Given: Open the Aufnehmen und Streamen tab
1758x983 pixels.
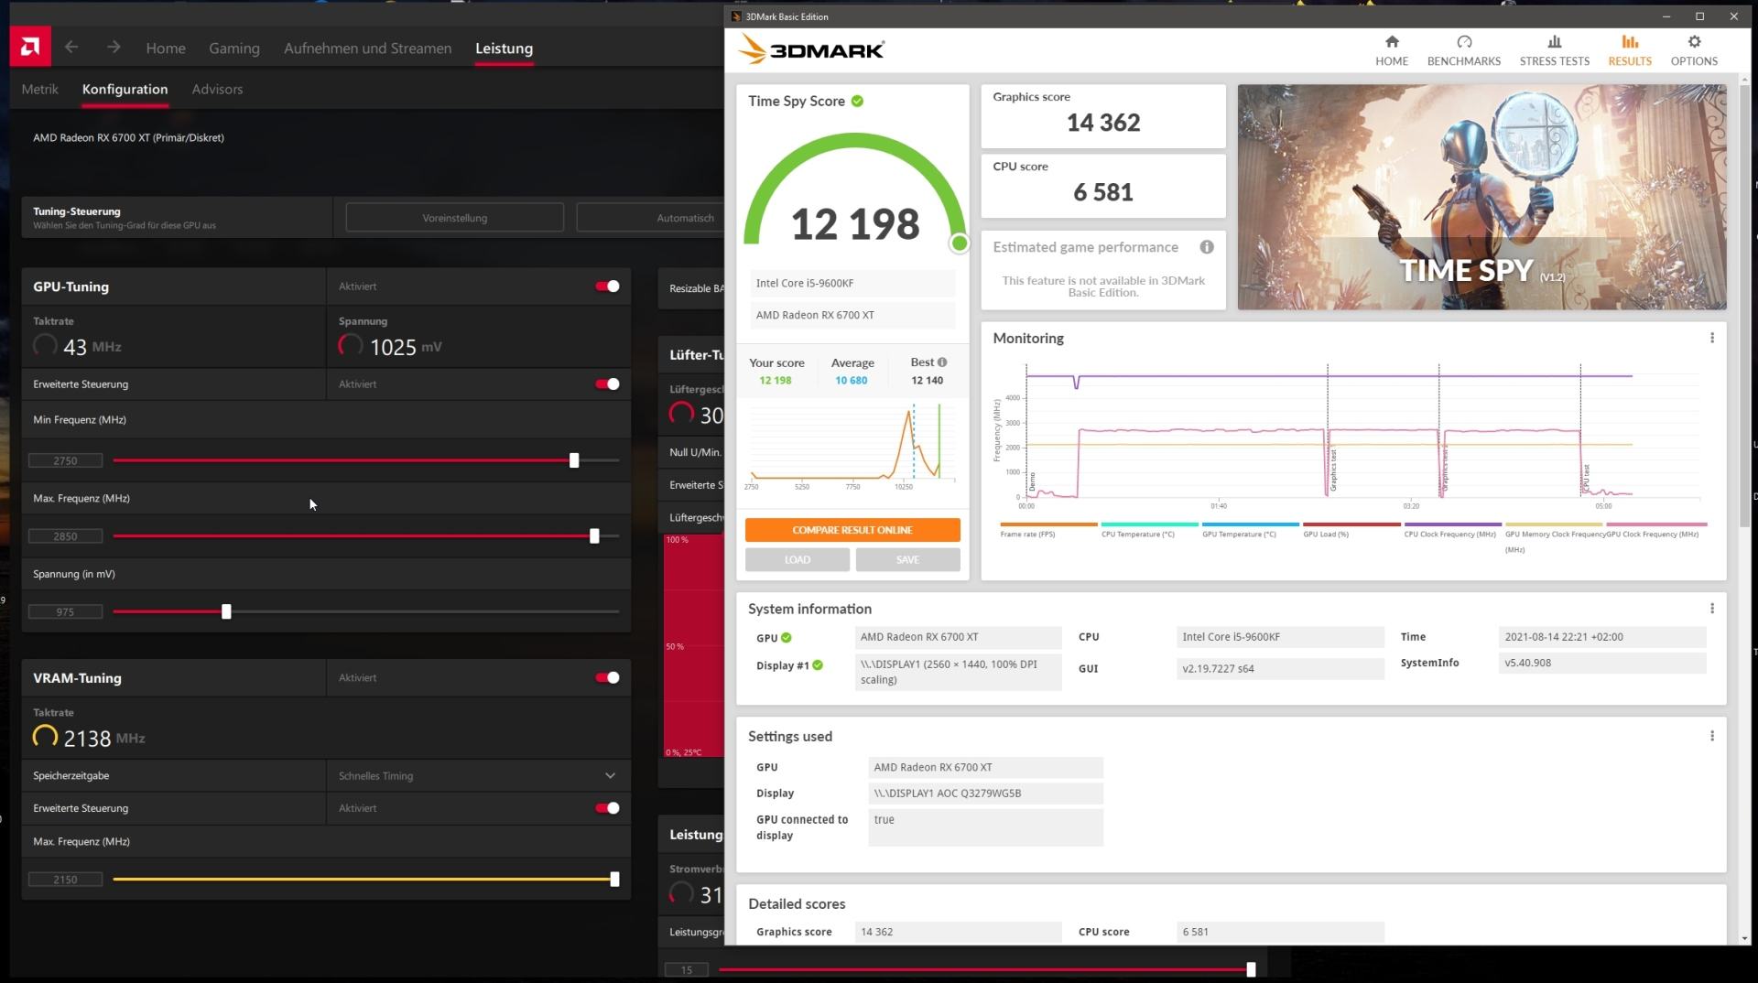Looking at the screenshot, I should pos(367,49).
